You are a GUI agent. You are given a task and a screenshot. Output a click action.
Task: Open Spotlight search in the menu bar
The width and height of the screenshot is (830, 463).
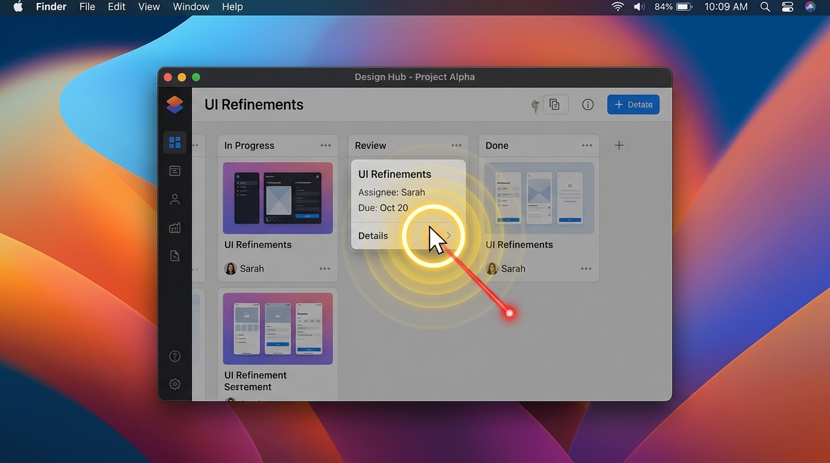[x=765, y=7]
